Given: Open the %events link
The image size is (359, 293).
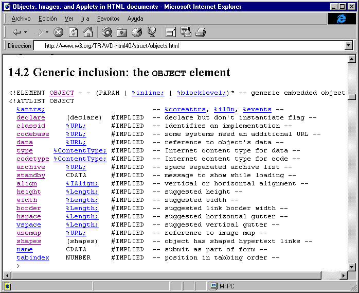Looking at the screenshot, I should pyautogui.click(x=257, y=109).
